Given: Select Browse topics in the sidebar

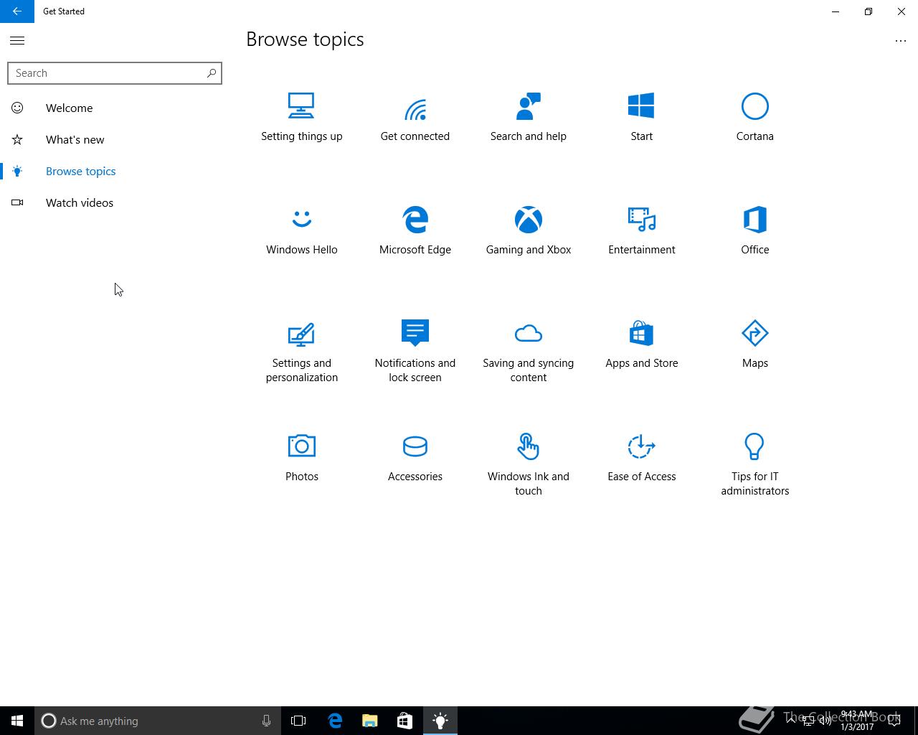Looking at the screenshot, I should [115, 171].
